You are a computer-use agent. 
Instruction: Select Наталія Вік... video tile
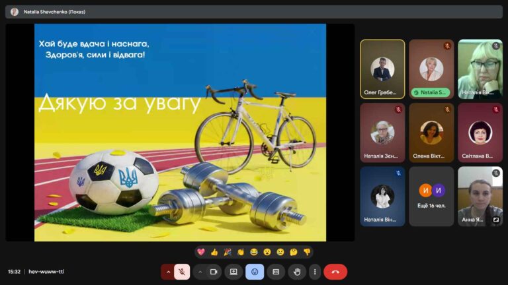[x=480, y=69]
